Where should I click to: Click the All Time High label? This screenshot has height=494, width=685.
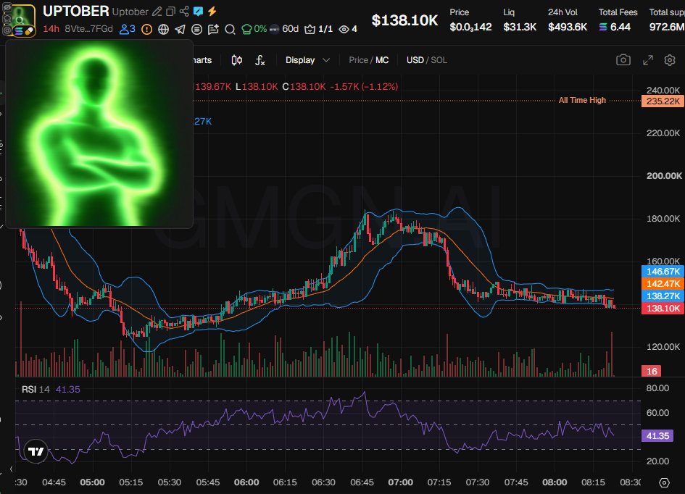tap(582, 100)
